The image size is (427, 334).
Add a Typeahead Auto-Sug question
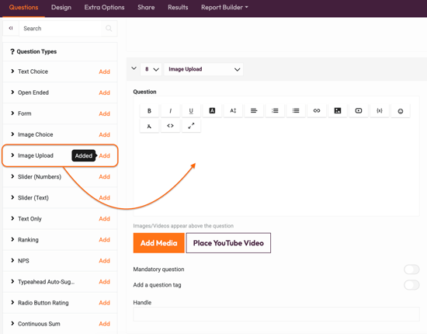tap(104, 282)
